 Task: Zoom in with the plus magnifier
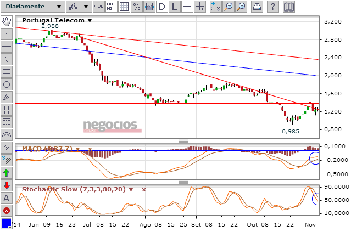tap(241, 7)
